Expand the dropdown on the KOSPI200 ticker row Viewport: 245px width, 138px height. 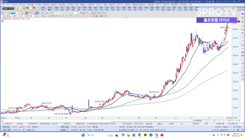(58, 127)
